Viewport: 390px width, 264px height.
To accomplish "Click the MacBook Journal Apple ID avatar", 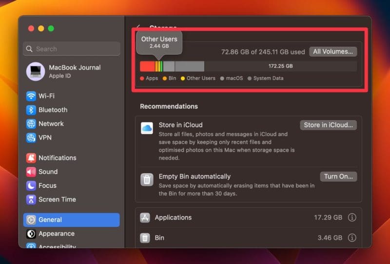I will pos(36,71).
